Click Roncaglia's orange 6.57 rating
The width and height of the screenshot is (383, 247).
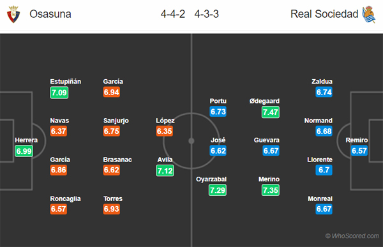pos(58,209)
